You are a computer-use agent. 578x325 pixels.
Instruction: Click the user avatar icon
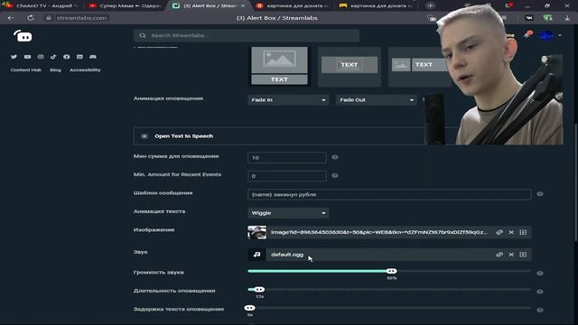tap(546, 36)
